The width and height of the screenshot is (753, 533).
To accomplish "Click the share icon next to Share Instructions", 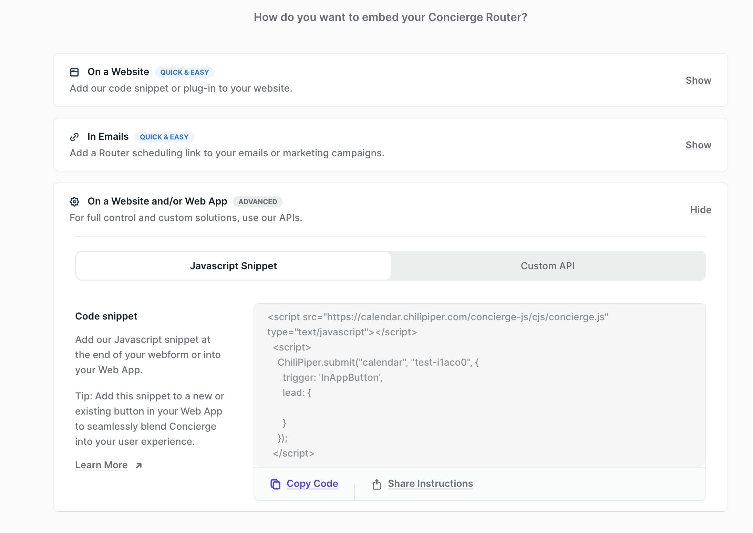I will tap(377, 484).
